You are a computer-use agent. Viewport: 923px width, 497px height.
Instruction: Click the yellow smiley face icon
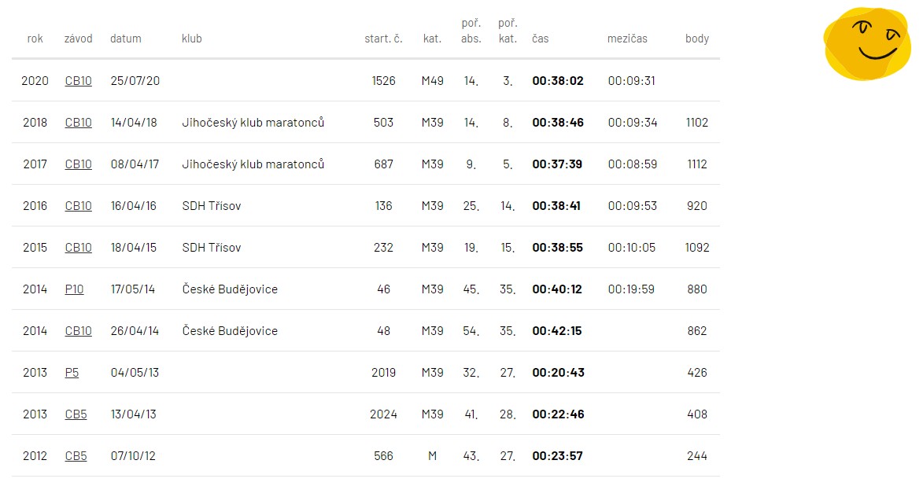click(867, 43)
